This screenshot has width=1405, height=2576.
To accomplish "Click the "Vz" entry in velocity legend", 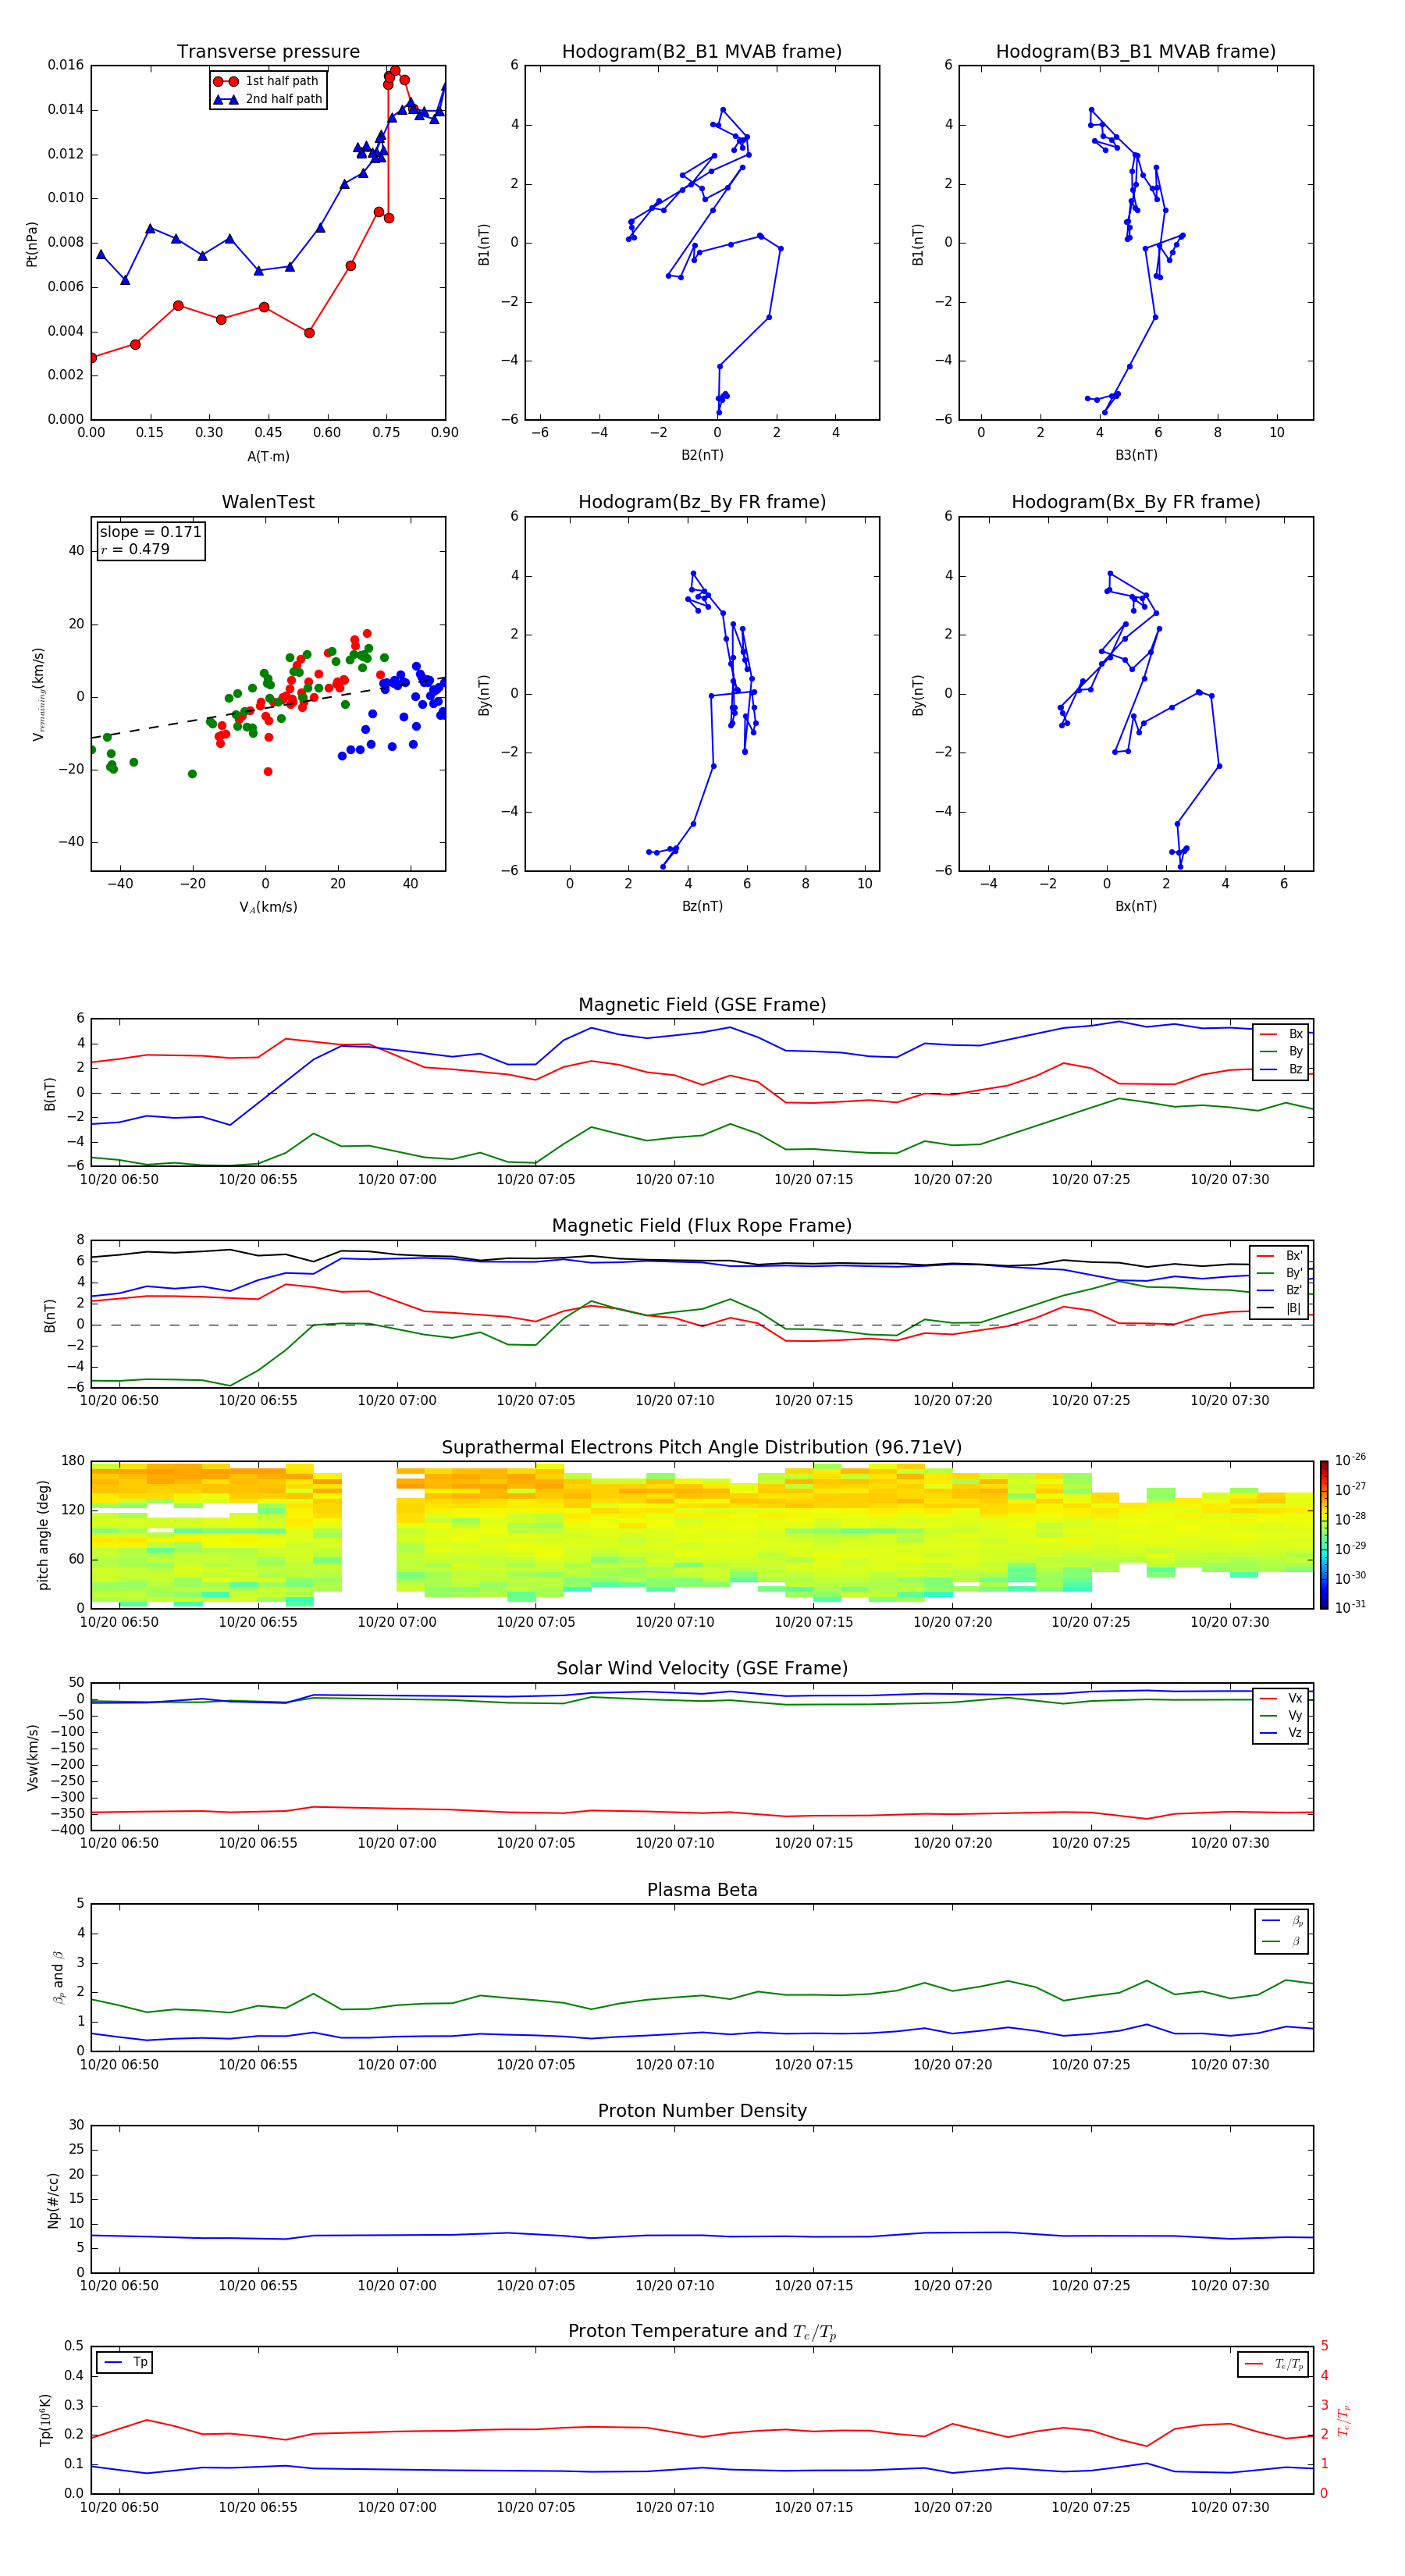I will 1281,1733.
